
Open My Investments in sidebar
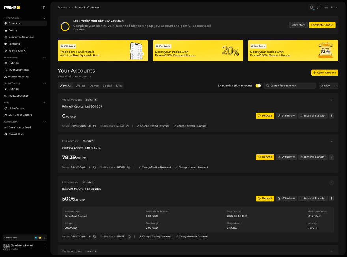tap(25, 70)
